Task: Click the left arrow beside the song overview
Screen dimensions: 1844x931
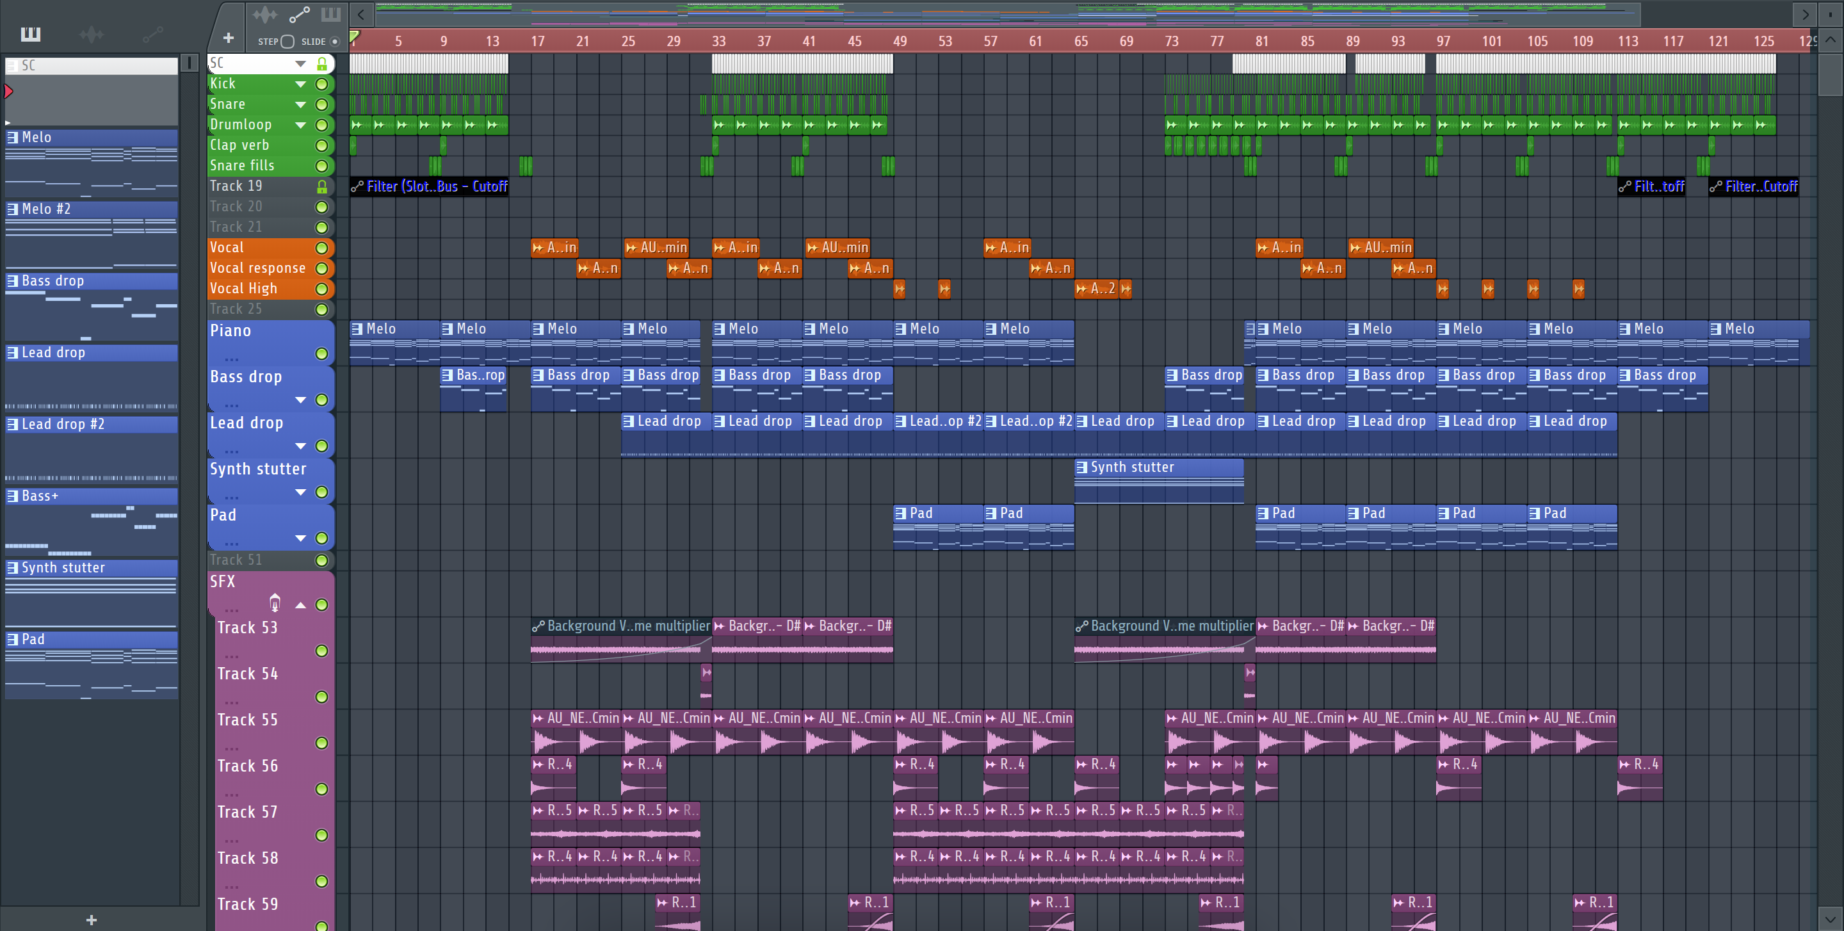Action: pyautogui.click(x=362, y=14)
